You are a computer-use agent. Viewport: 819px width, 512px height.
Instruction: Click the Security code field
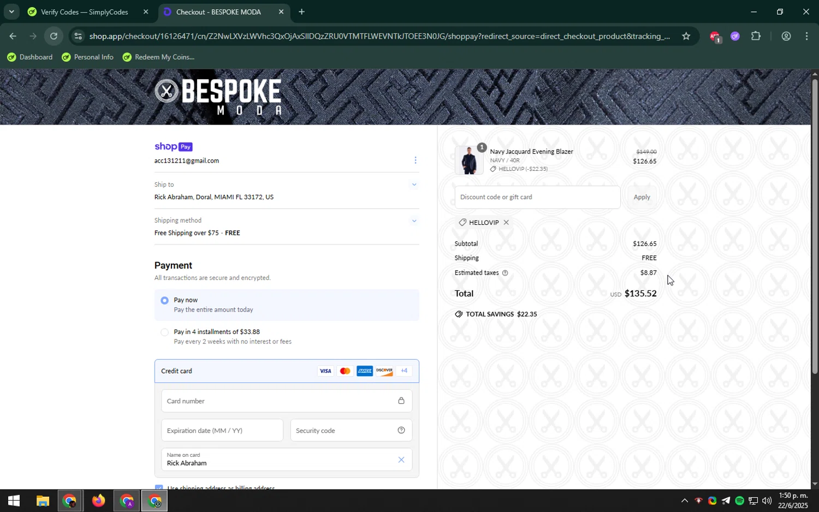tap(351, 430)
